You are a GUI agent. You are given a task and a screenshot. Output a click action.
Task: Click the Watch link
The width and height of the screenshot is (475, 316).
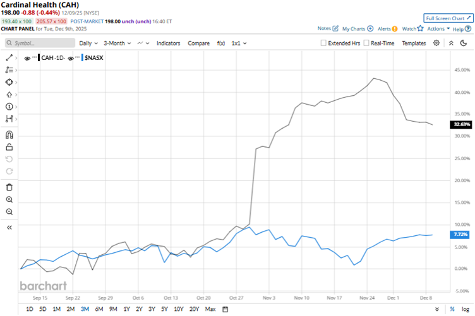point(409,29)
